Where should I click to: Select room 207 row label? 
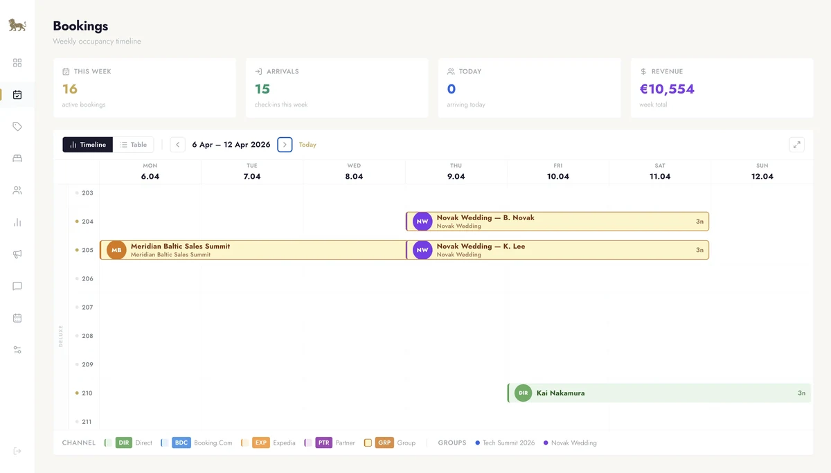(x=87, y=307)
